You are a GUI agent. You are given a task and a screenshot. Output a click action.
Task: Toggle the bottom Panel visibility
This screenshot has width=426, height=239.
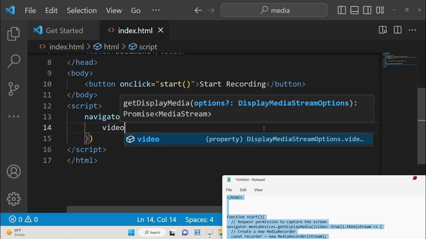pos(354,10)
